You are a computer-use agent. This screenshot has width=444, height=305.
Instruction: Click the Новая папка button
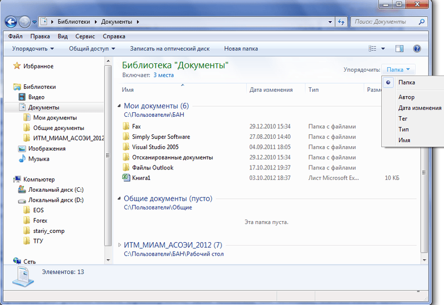pos(241,49)
